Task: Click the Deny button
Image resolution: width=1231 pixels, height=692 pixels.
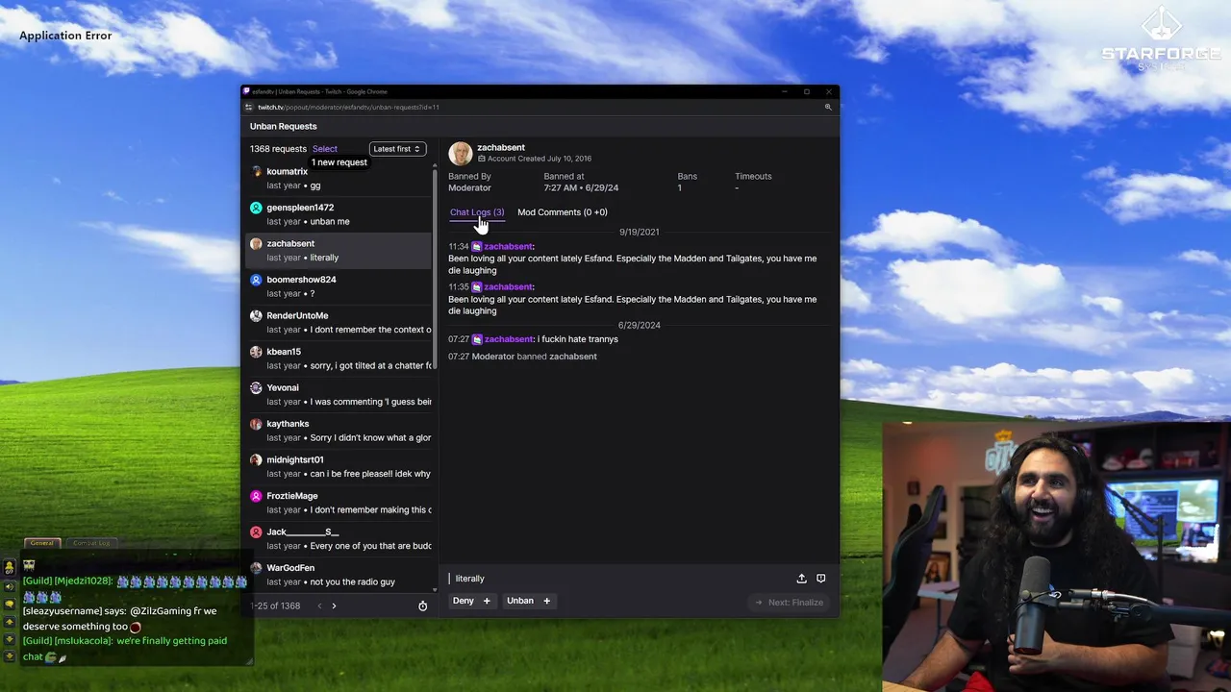Action: coord(472,601)
